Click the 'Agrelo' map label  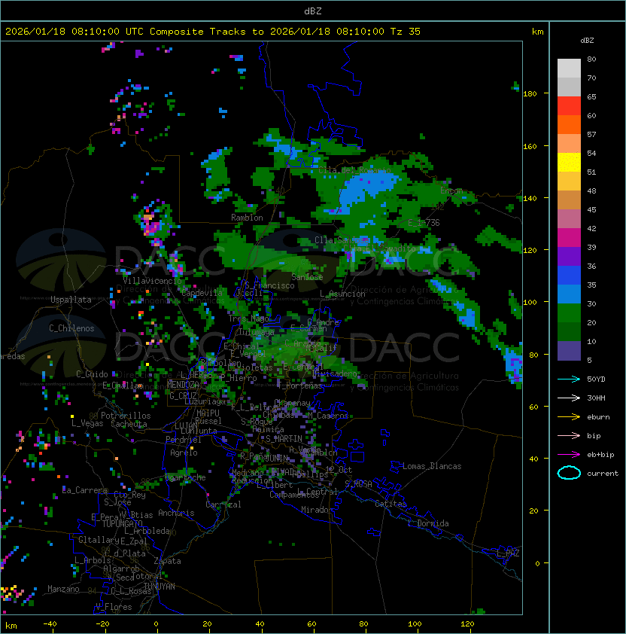[184, 453]
